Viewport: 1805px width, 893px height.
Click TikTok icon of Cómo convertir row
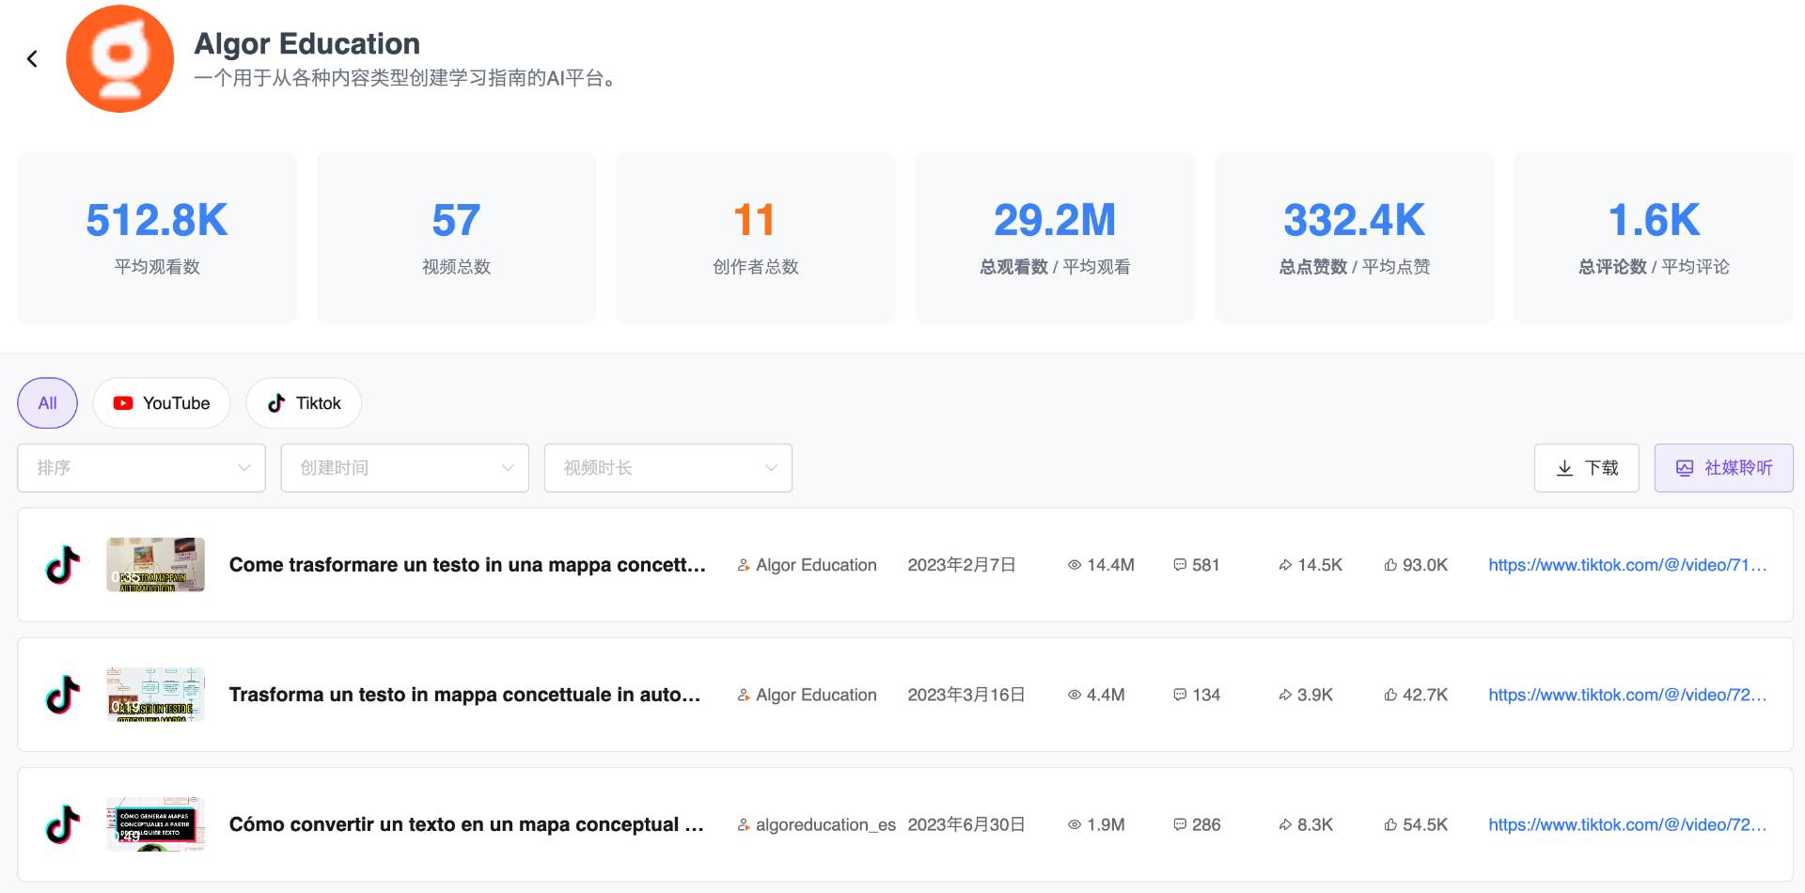(x=63, y=824)
